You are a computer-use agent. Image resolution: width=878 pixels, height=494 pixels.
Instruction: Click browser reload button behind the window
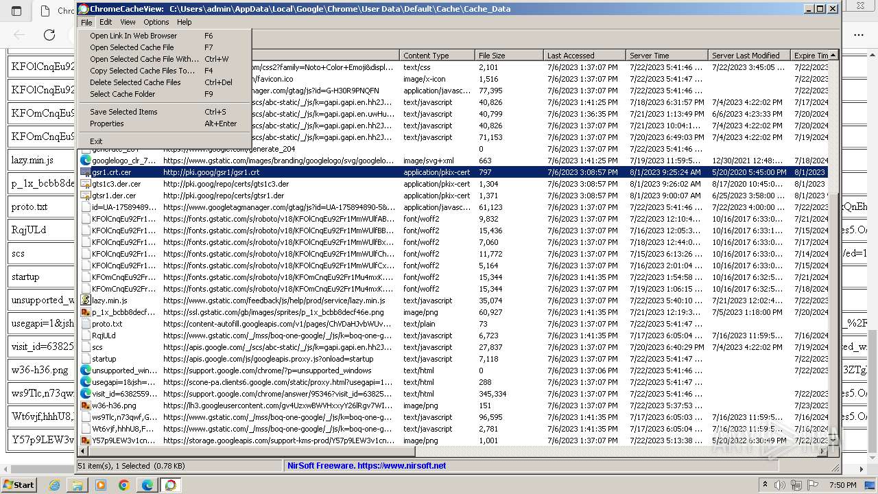[49, 35]
